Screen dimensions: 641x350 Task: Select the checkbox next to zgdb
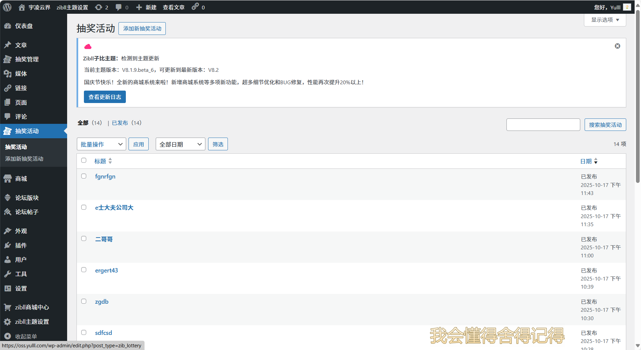(84, 301)
